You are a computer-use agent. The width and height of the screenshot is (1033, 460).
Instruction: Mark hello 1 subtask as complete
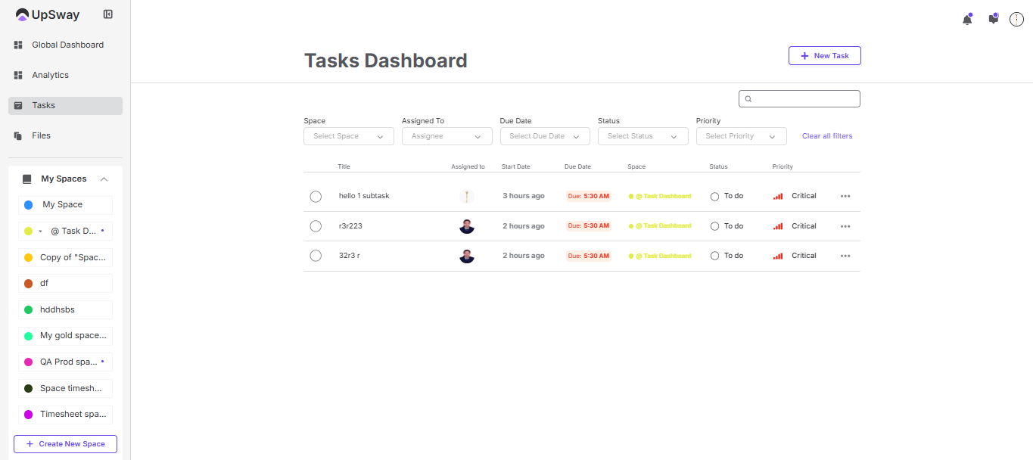coord(316,197)
